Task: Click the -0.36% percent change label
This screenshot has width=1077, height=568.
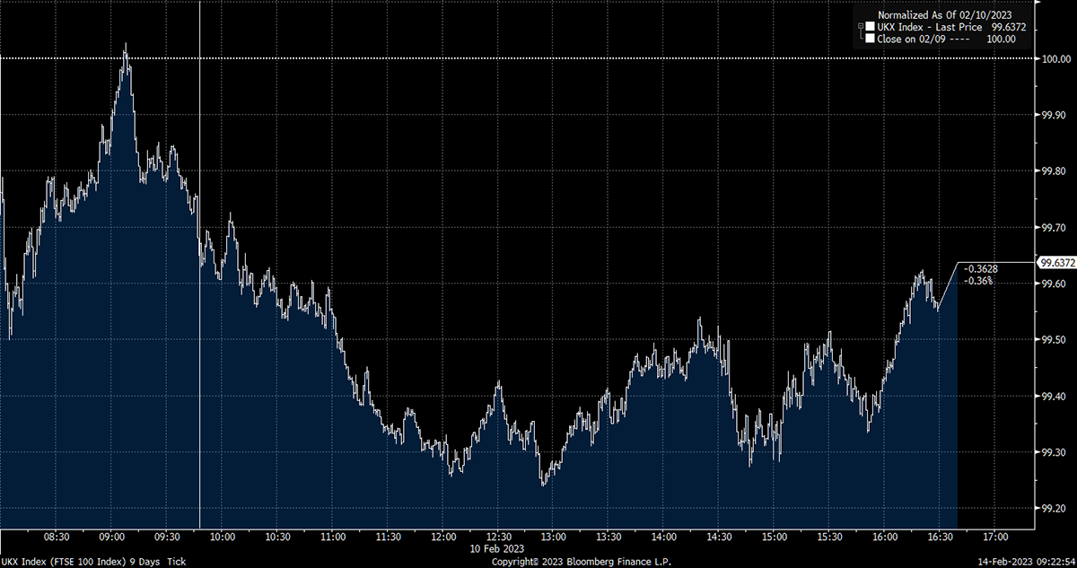Action: [x=977, y=280]
